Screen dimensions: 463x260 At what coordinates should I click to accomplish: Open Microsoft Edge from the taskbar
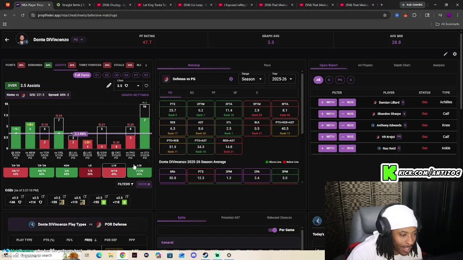99,255
